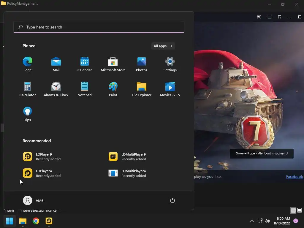This screenshot has width=304, height=228.
Task: Open the Photos app
Action: [x=142, y=64]
